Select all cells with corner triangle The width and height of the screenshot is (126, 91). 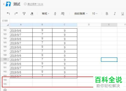click(x=8, y=25)
